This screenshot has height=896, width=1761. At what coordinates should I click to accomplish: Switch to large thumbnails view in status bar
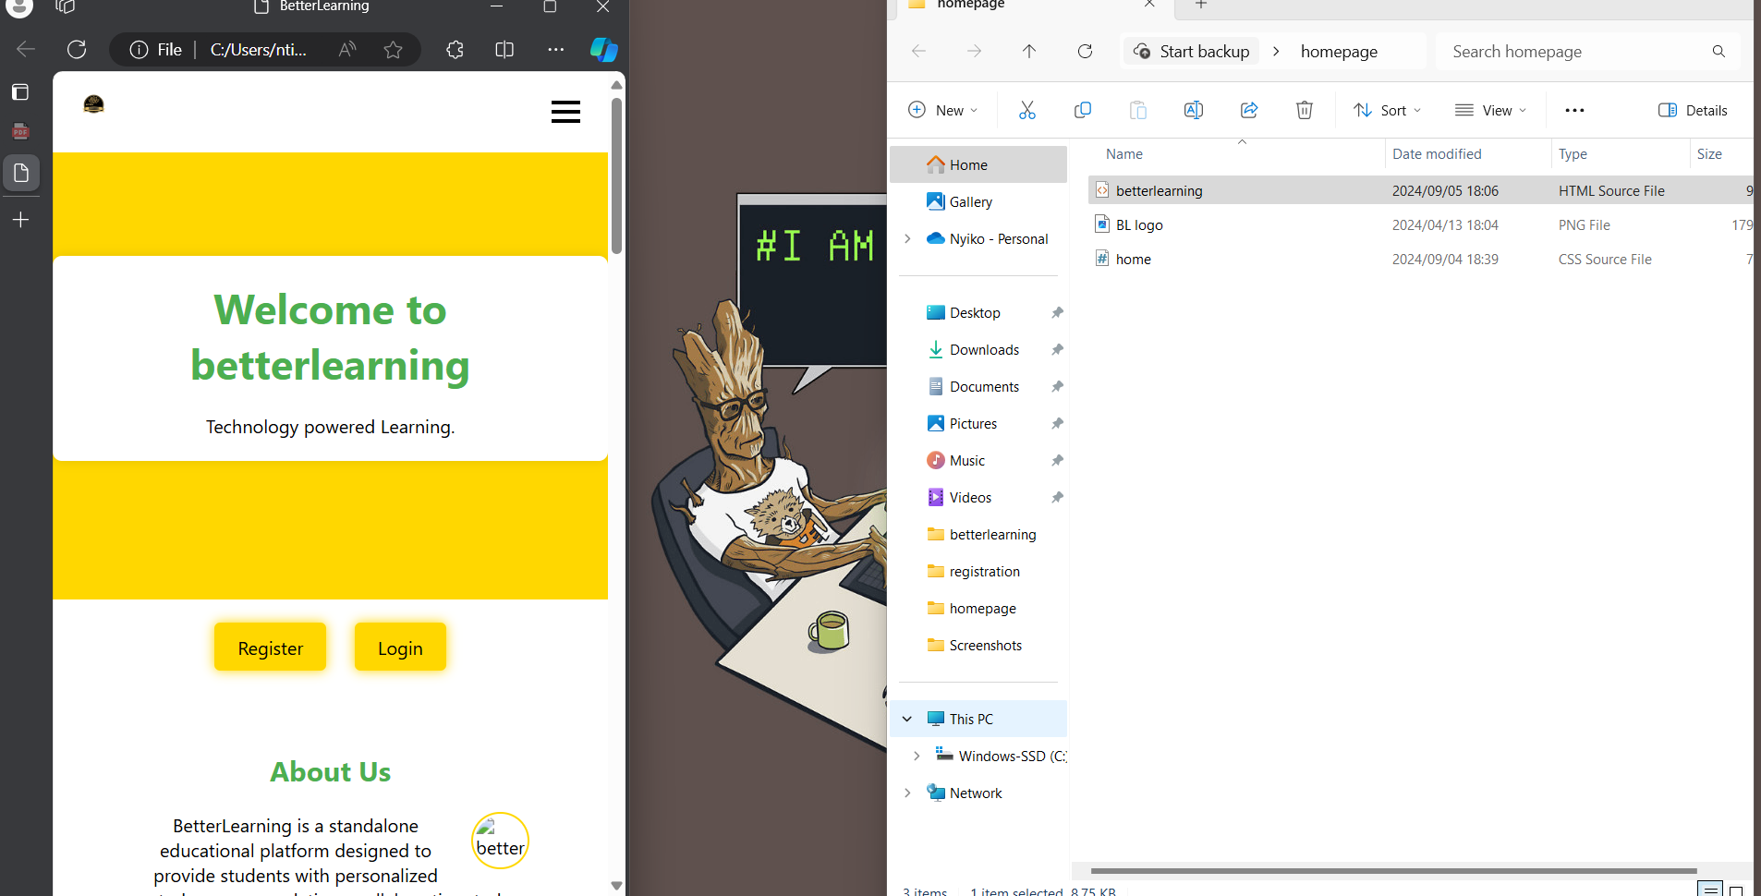pos(1736,890)
